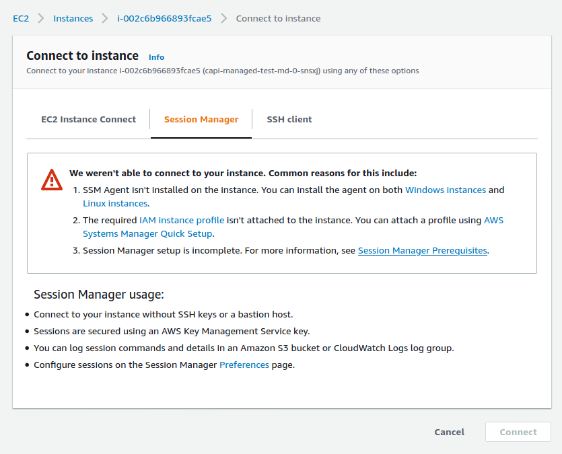Select the Session Manager tab

(201, 120)
